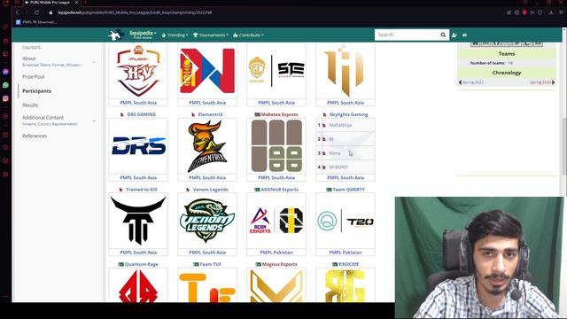This screenshot has width=567, height=319.
Task: Open the Contribute dropdown menu
Action: [248, 35]
